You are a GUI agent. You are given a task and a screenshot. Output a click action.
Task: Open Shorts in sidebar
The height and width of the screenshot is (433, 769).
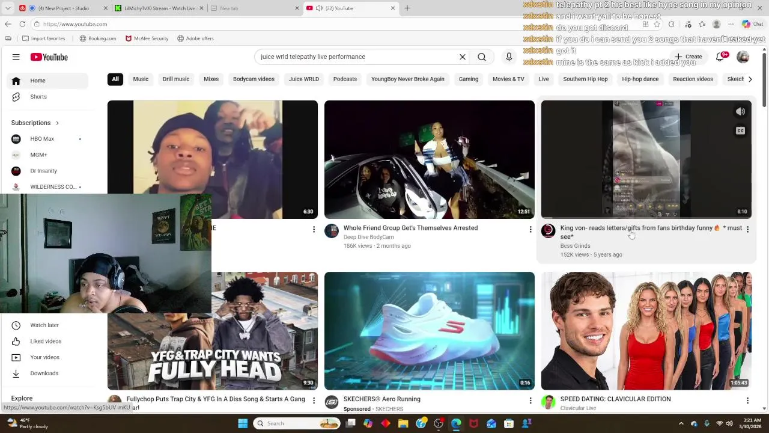pos(48,97)
